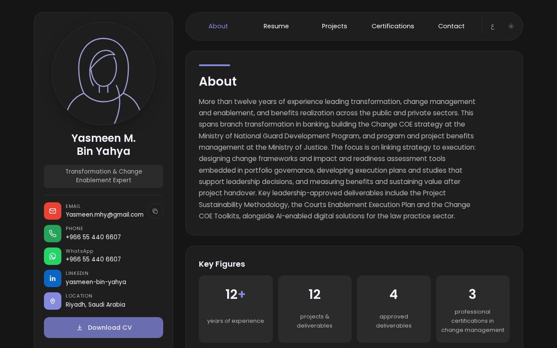Click the Key Figures heading
The width and height of the screenshot is (557, 348).
[222, 264]
